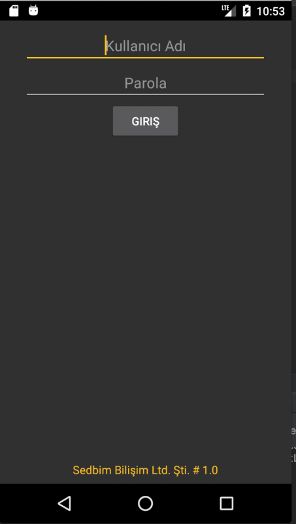Click the # 1.0 version number in footer
This screenshot has height=524, width=296.
(205, 470)
